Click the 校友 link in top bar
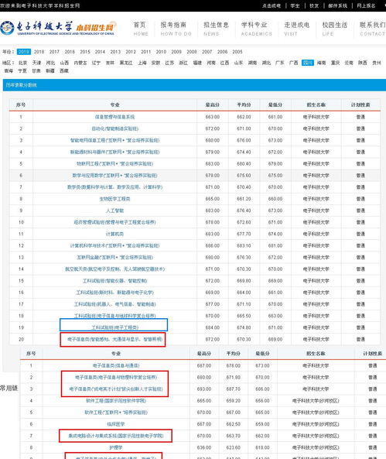Image resolution: width=386 pixels, height=459 pixels. click(314, 5)
